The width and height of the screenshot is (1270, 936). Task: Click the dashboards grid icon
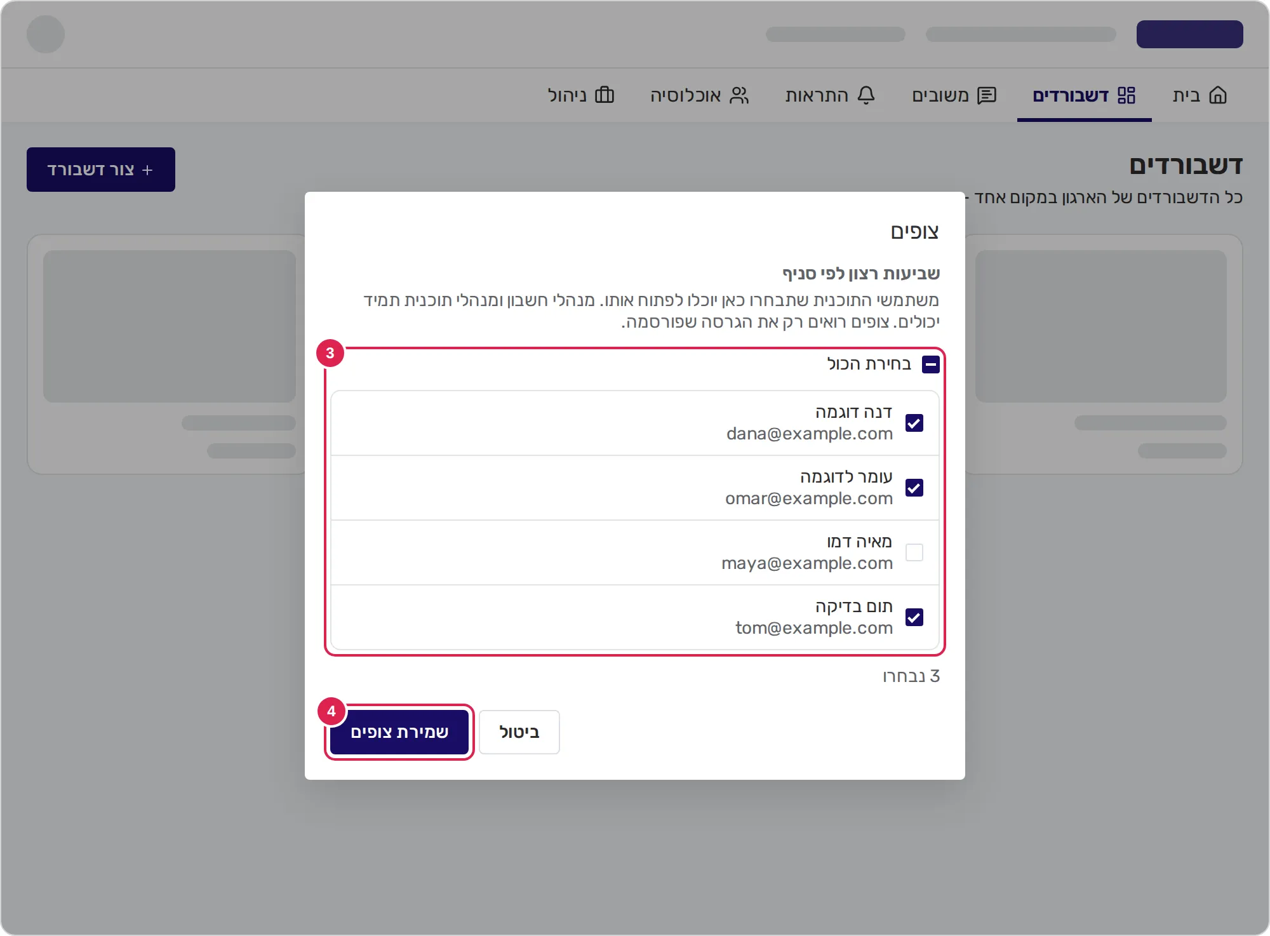click(1126, 95)
